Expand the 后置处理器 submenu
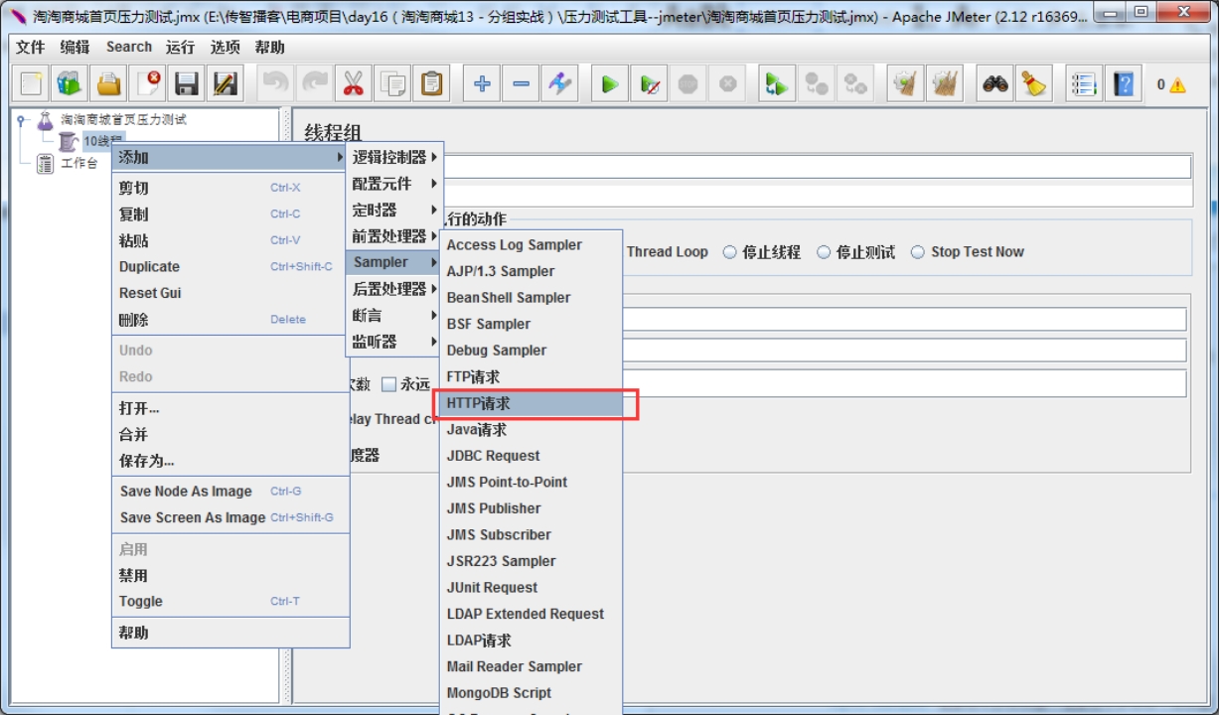Viewport: 1219px width, 715px height. pos(393,289)
